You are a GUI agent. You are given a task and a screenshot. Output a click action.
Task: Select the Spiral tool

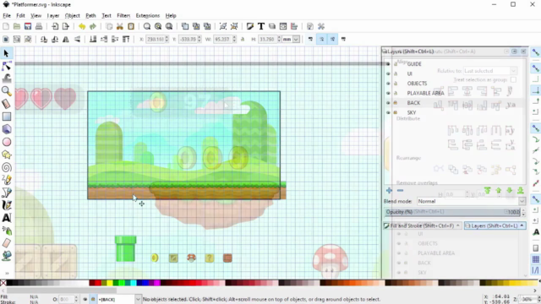(6, 167)
